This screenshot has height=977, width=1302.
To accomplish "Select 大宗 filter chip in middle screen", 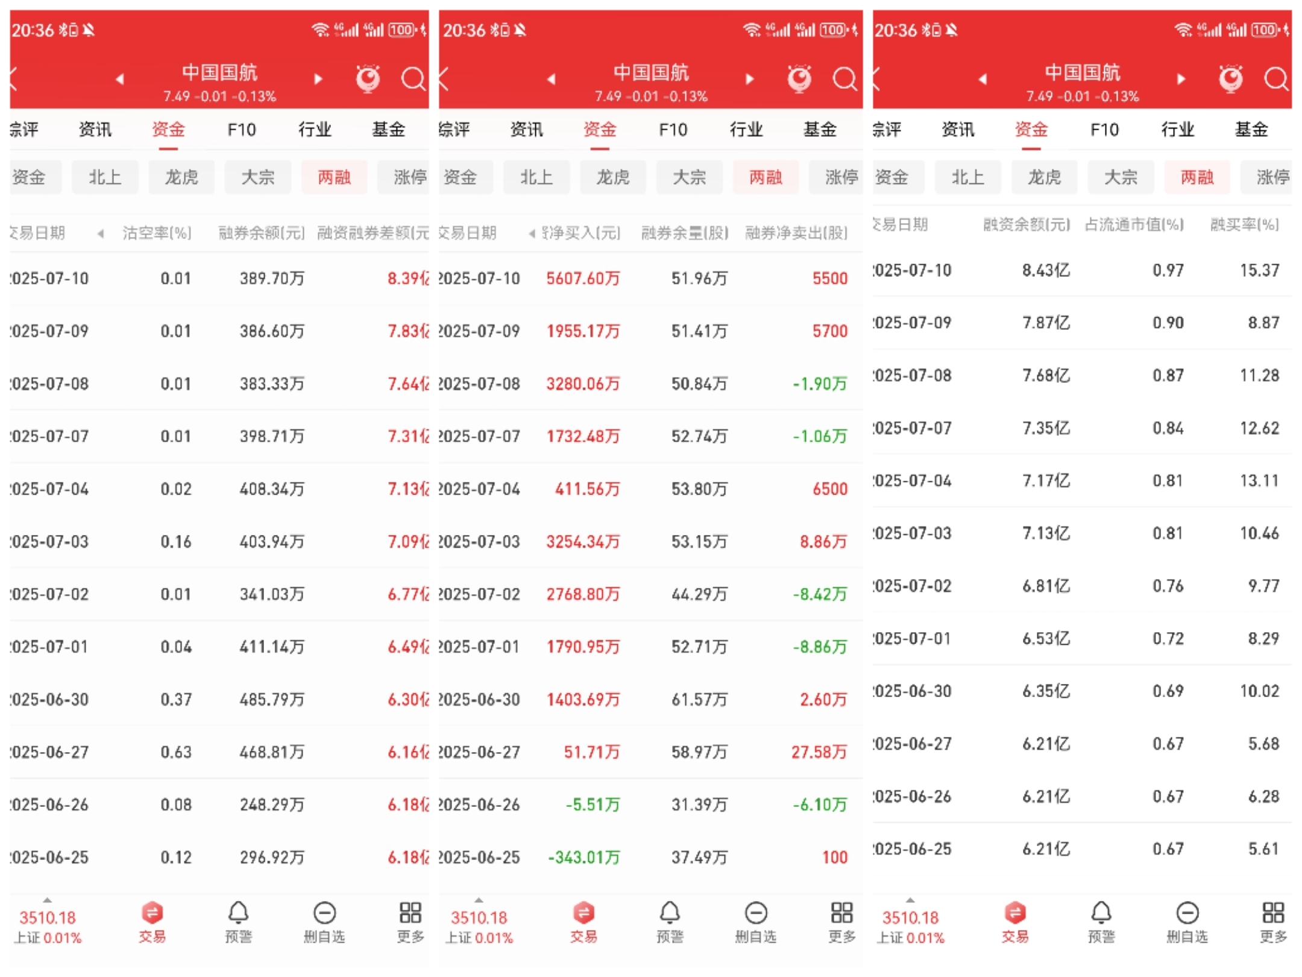I will click(x=690, y=177).
